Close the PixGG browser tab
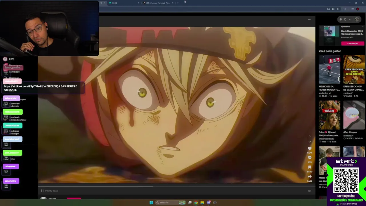The width and height of the screenshot is (366, 206). pos(139,3)
